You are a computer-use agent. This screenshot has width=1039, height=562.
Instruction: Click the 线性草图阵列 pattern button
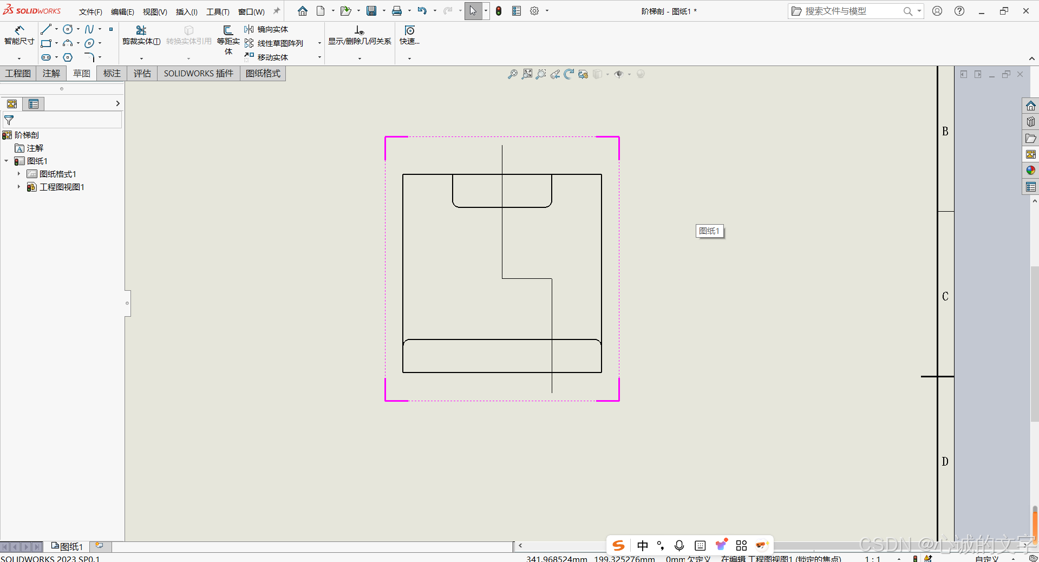(273, 43)
